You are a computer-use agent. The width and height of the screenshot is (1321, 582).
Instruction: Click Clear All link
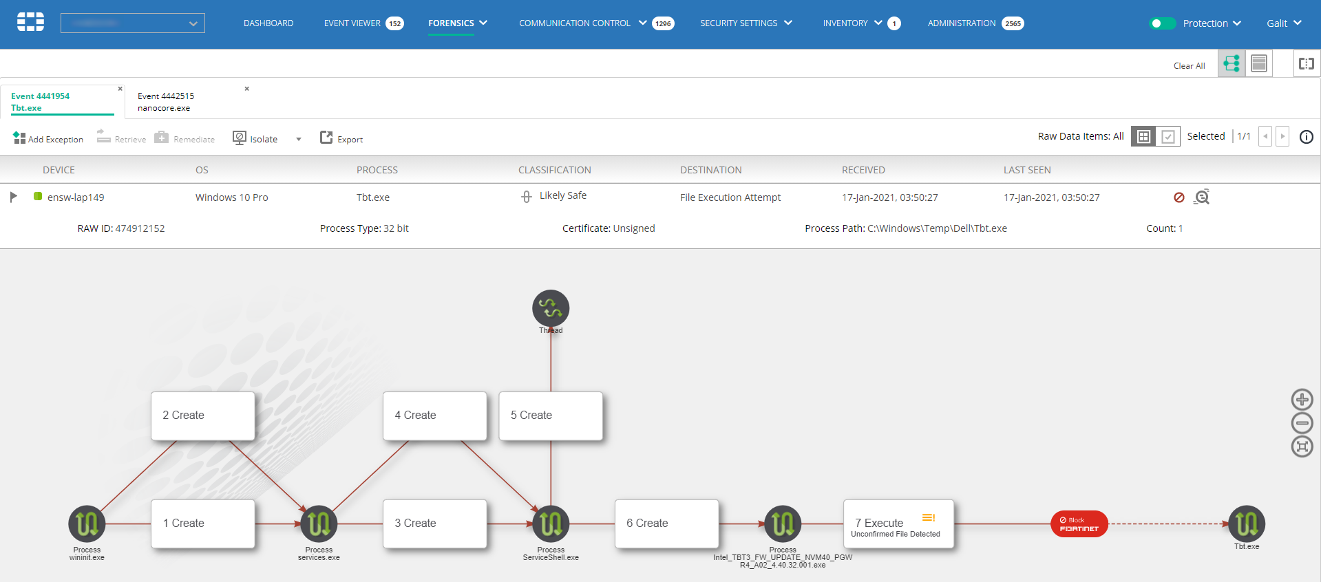[x=1189, y=66]
